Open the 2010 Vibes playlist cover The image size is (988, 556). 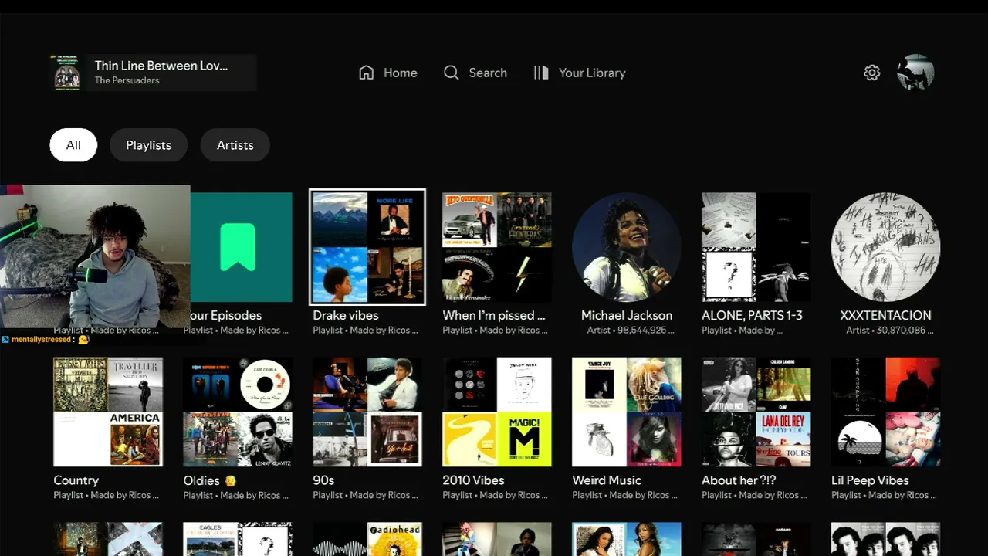(497, 412)
